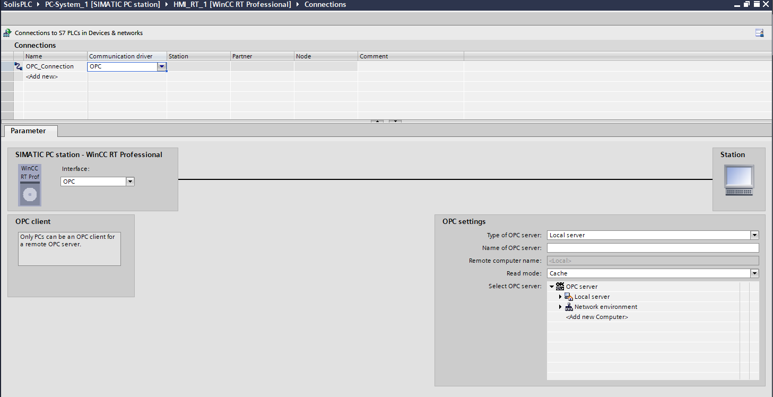Click the Node column header
This screenshot has height=397, width=773.
[326, 56]
